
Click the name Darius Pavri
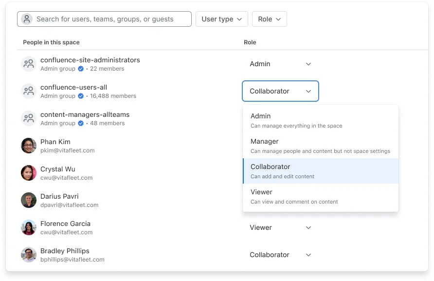pos(59,196)
